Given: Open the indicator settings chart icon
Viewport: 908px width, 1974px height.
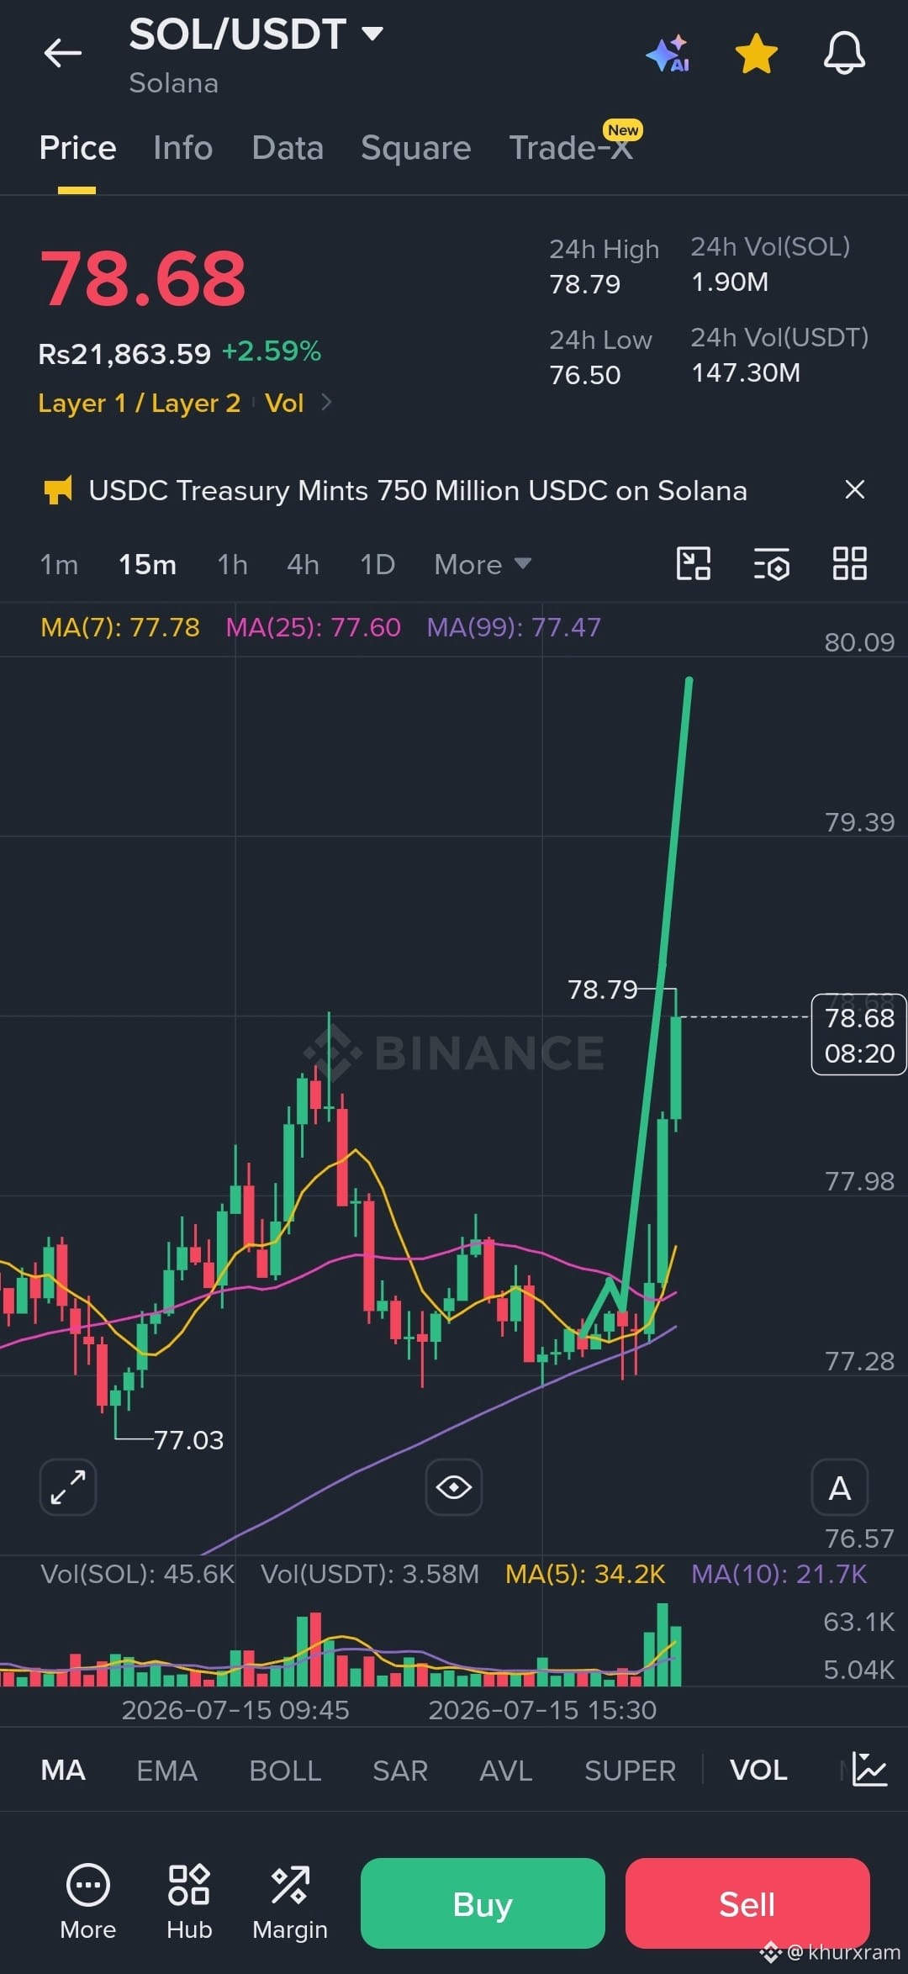Looking at the screenshot, I should point(869,1769).
